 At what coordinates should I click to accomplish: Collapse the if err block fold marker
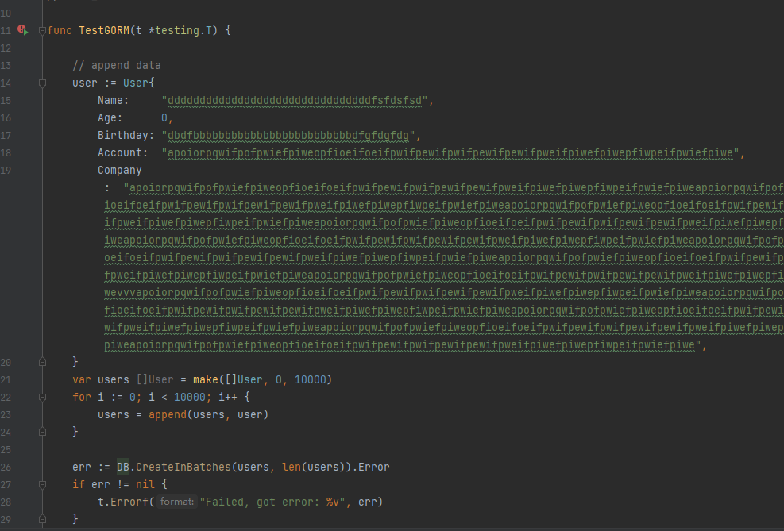click(x=42, y=484)
